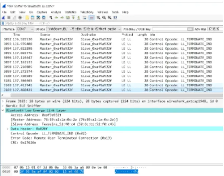Select packet row number 3098
The height and width of the screenshot is (176, 224).
point(112,67)
